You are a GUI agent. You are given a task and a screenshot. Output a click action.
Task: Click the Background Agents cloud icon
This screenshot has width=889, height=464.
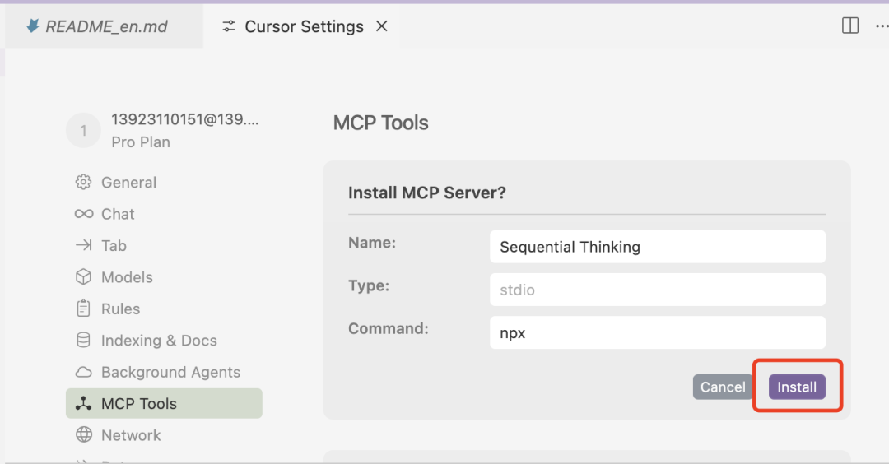pyautogui.click(x=83, y=372)
